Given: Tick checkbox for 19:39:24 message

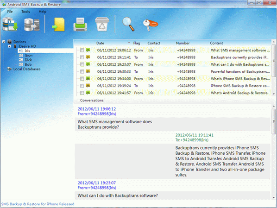Looking at the screenshot, I should 82,86.
